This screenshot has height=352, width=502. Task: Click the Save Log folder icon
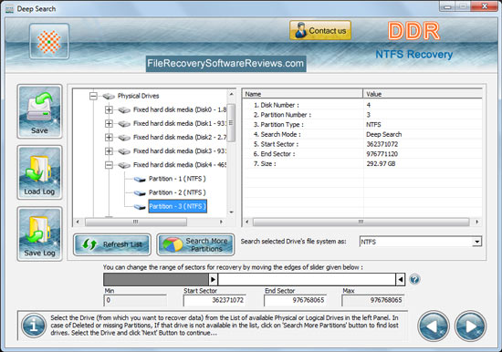pyautogui.click(x=39, y=234)
